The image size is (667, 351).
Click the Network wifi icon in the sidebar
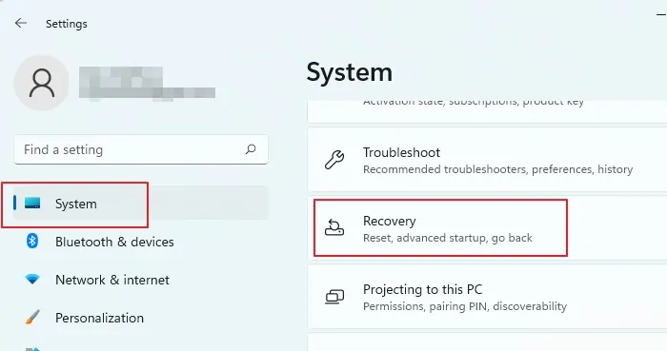32,280
